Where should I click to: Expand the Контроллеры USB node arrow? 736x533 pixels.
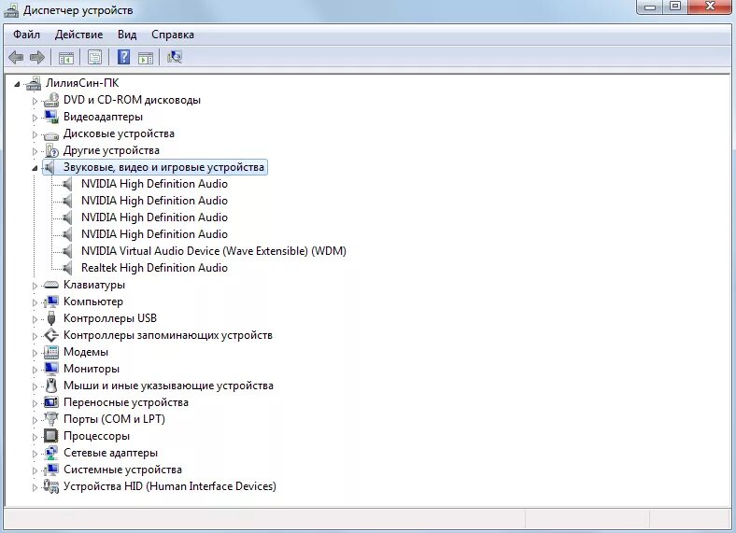[35, 319]
